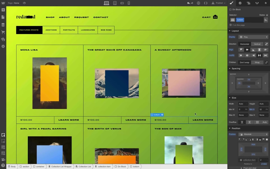270x169 pixels.
Task: Switch to Mobile landscape breakpoint
Action: 122,3
